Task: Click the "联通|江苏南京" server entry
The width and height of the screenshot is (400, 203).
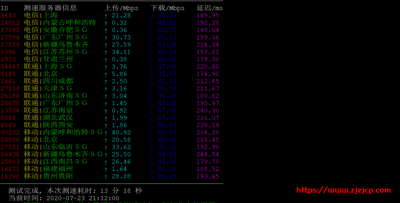Action: point(49,110)
